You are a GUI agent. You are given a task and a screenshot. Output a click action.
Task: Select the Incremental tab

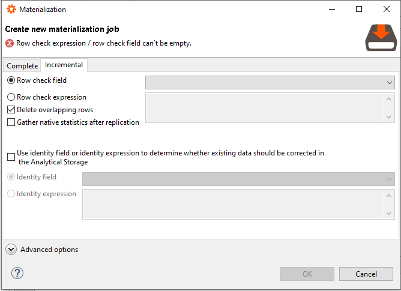64,65
